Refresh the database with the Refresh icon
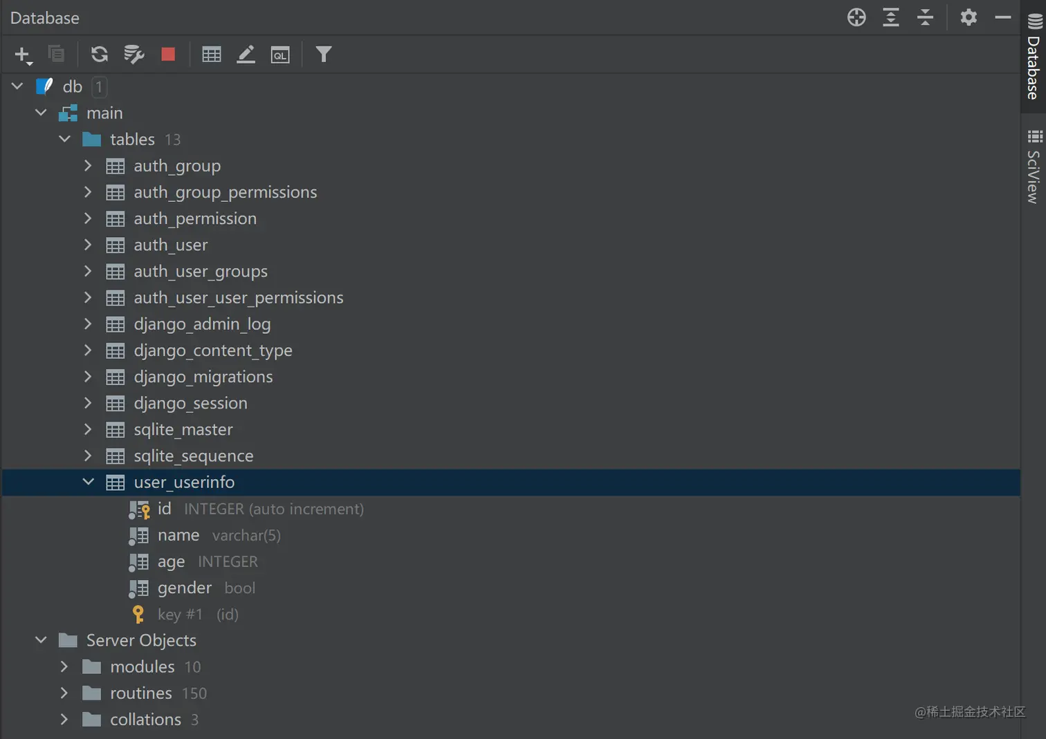This screenshot has height=739, width=1046. 100,54
